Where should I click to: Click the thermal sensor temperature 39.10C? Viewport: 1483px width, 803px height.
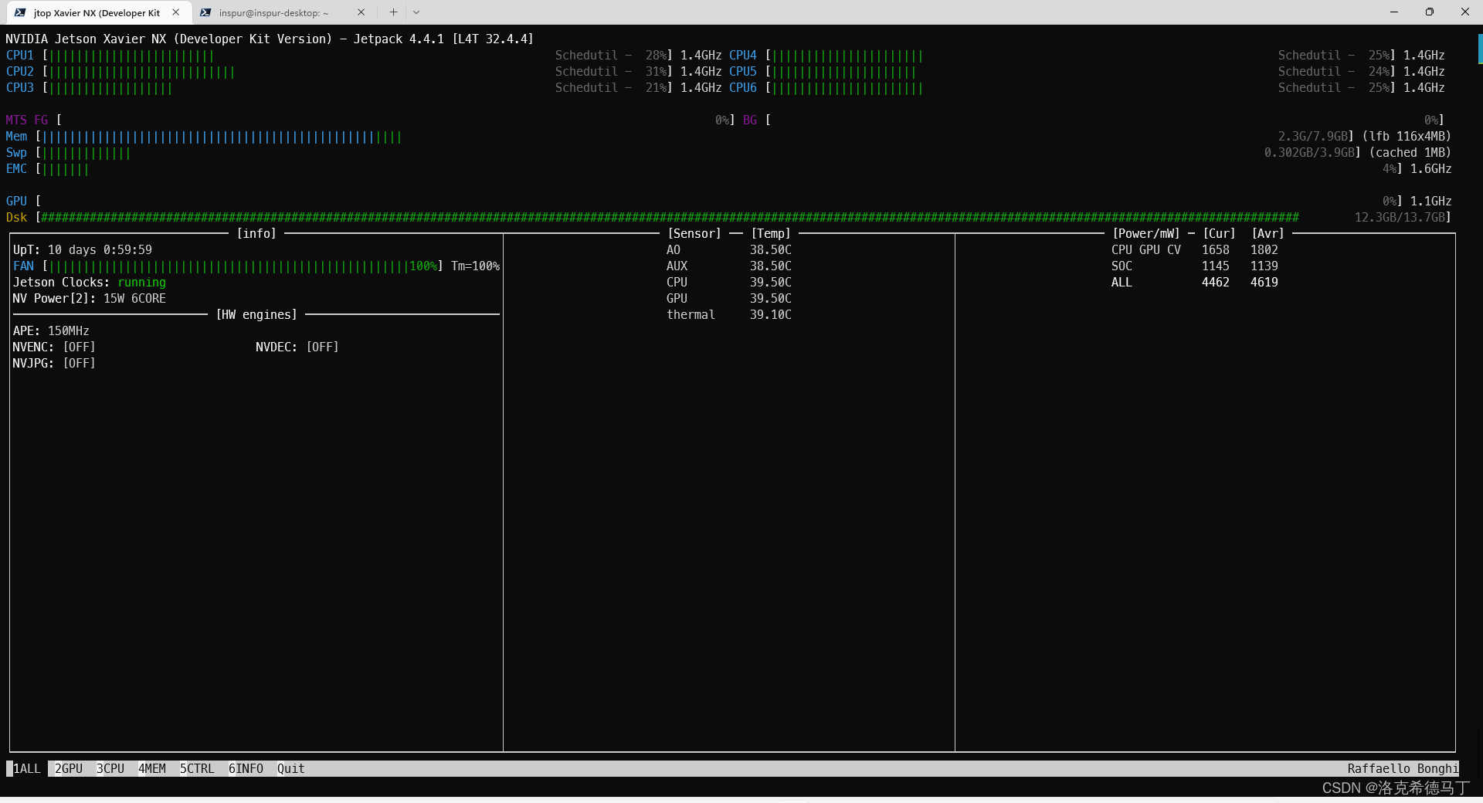tap(771, 315)
